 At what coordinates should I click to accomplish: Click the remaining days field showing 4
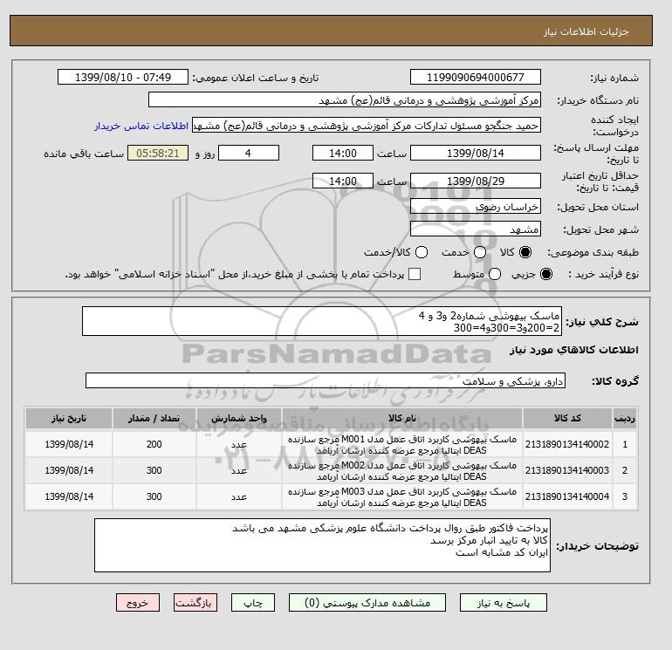click(x=249, y=153)
